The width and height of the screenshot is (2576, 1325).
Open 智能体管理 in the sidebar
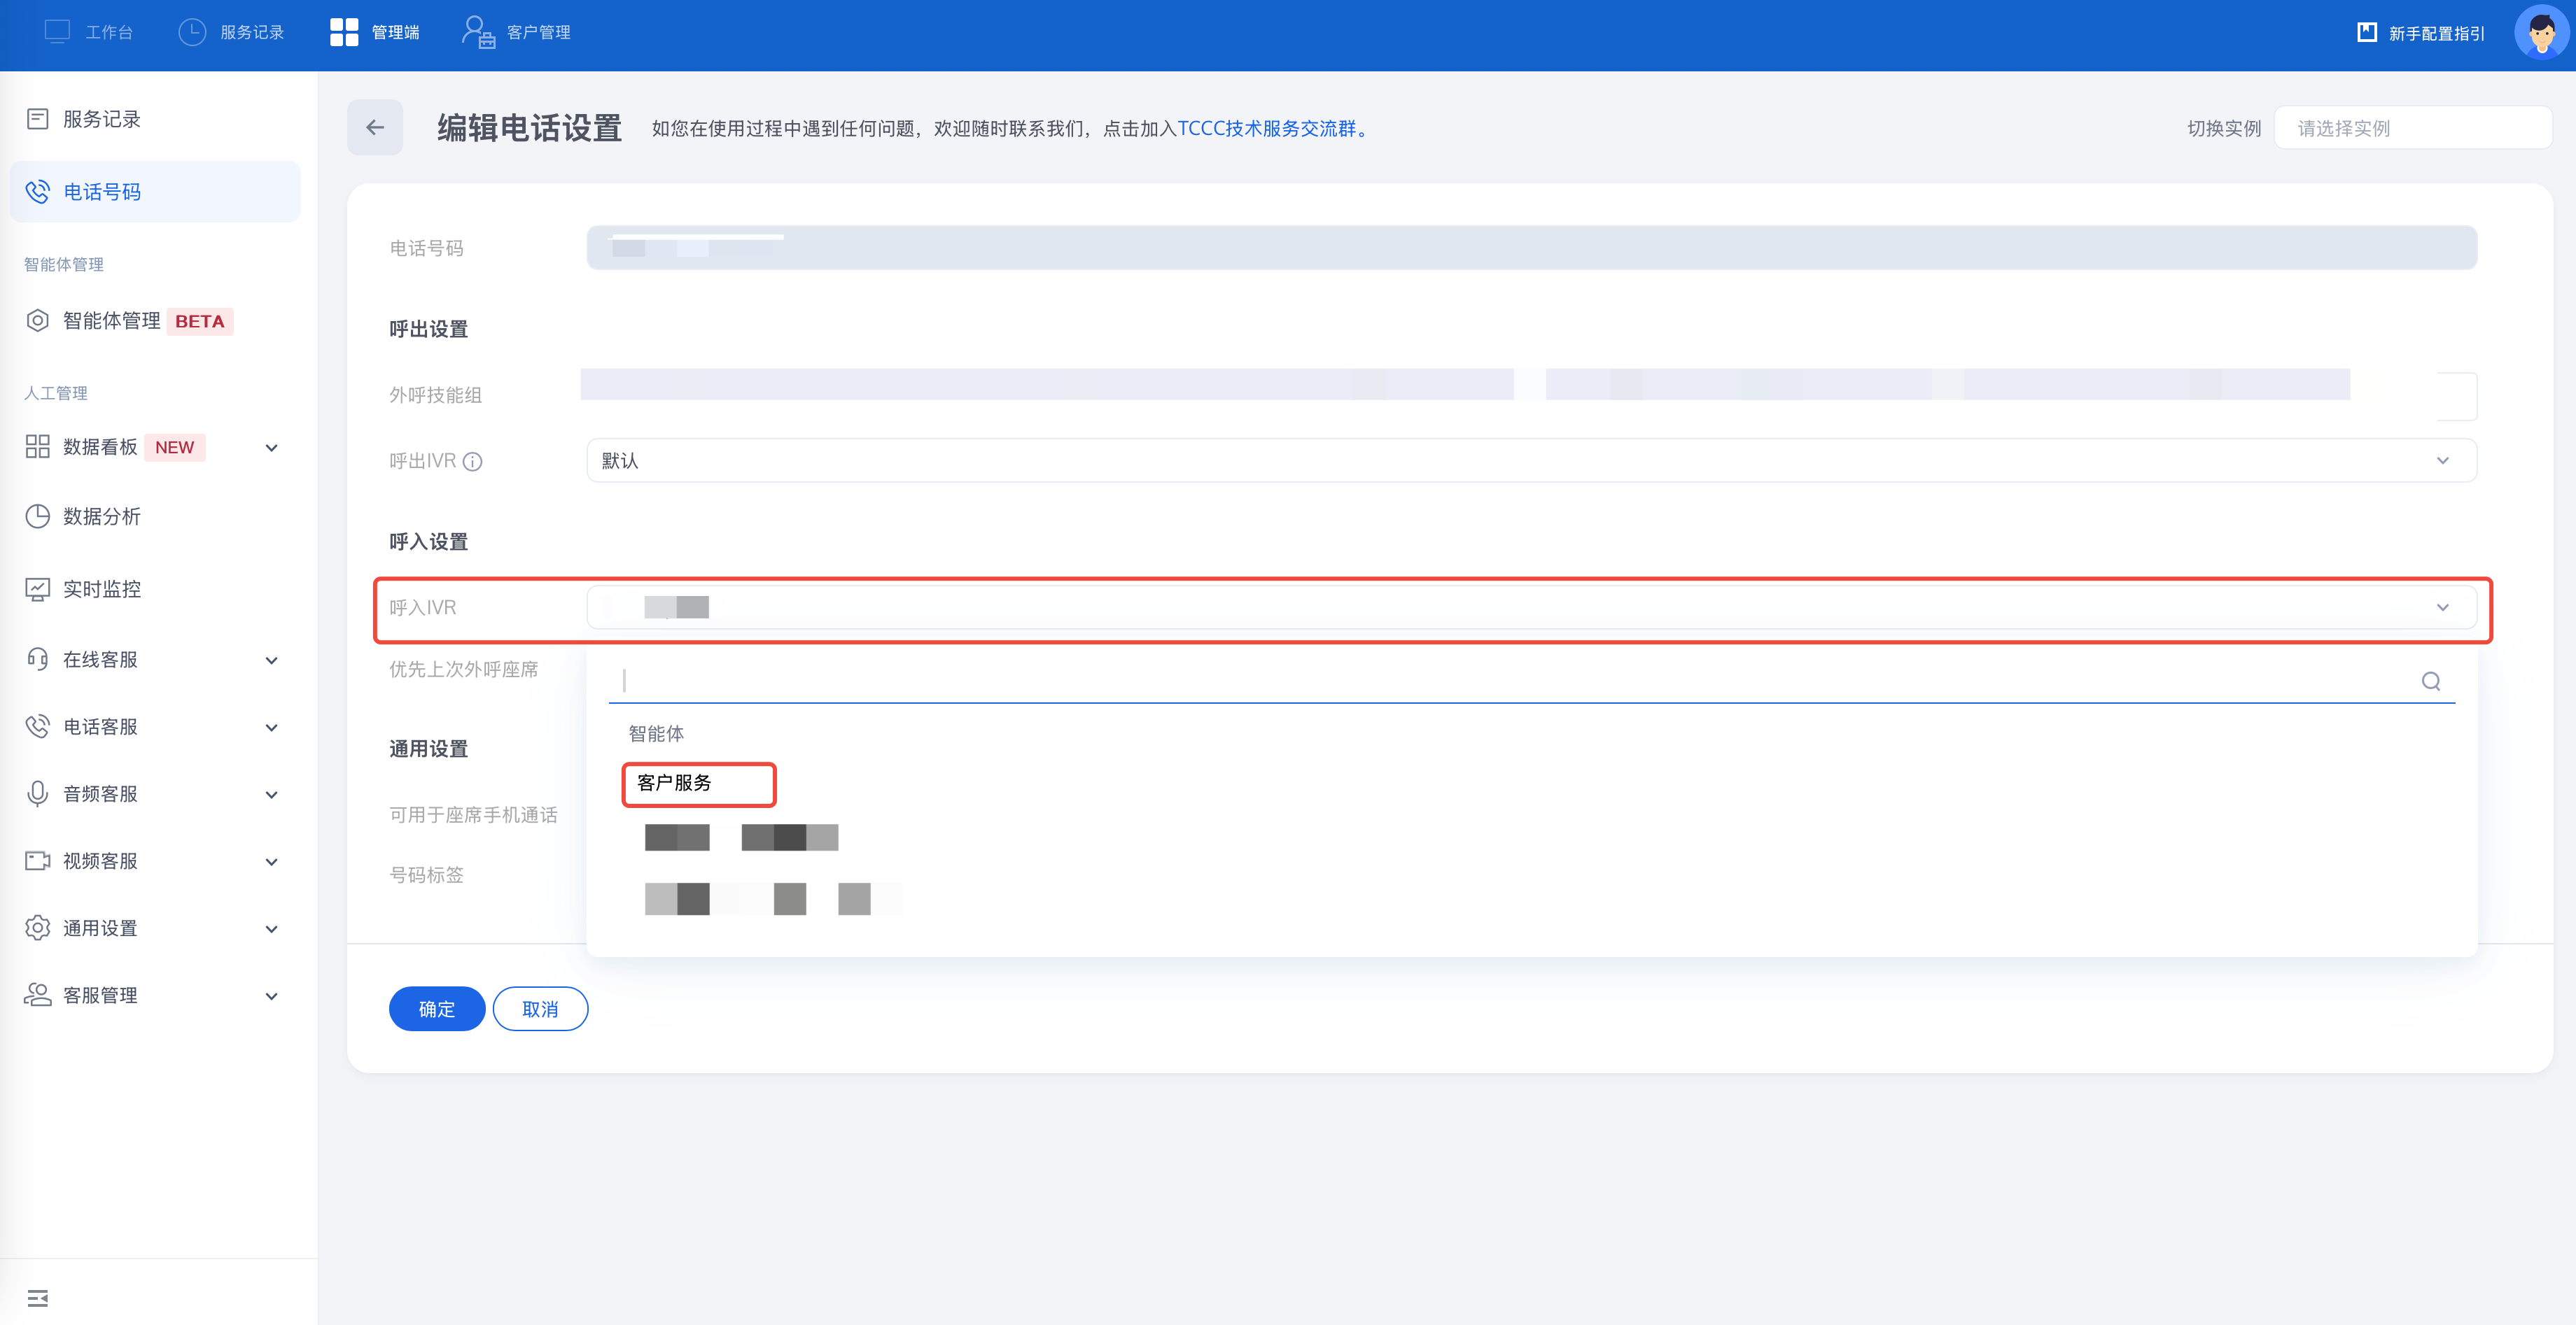tap(112, 321)
